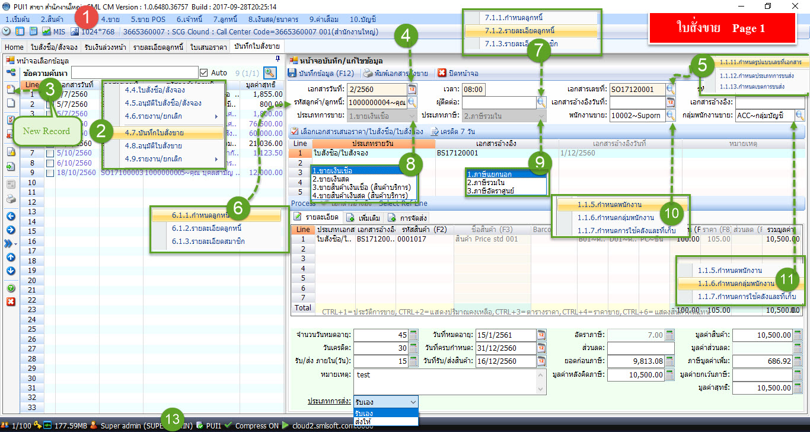Image resolution: width=810 pixels, height=432 pixels.
Task: Click reference document cell BS17120001
Action: coord(496,153)
